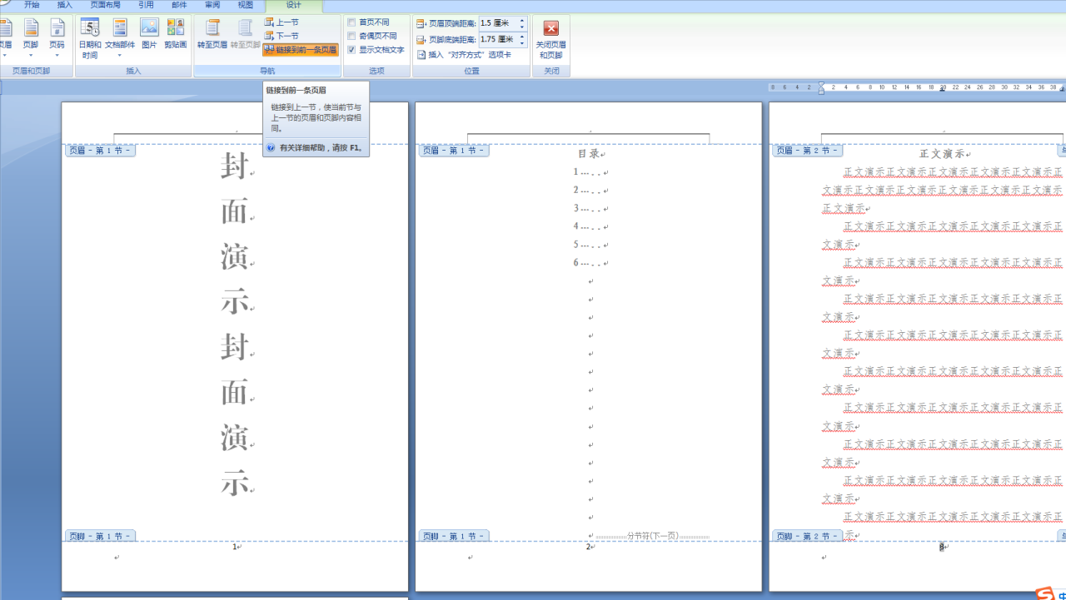1066x600 pixels.
Task: Click the indent marker on the ruler
Action: pyautogui.click(x=821, y=87)
